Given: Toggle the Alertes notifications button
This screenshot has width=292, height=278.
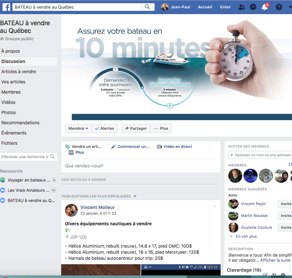Looking at the screenshot, I should (x=105, y=128).
